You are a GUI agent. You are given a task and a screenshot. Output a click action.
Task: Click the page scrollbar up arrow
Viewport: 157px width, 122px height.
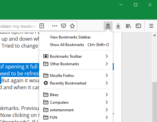pos(154,35)
